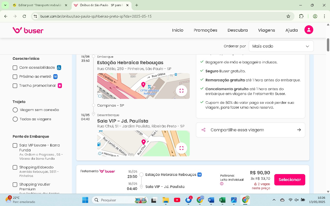Click the address bar URL

click(x=96, y=16)
